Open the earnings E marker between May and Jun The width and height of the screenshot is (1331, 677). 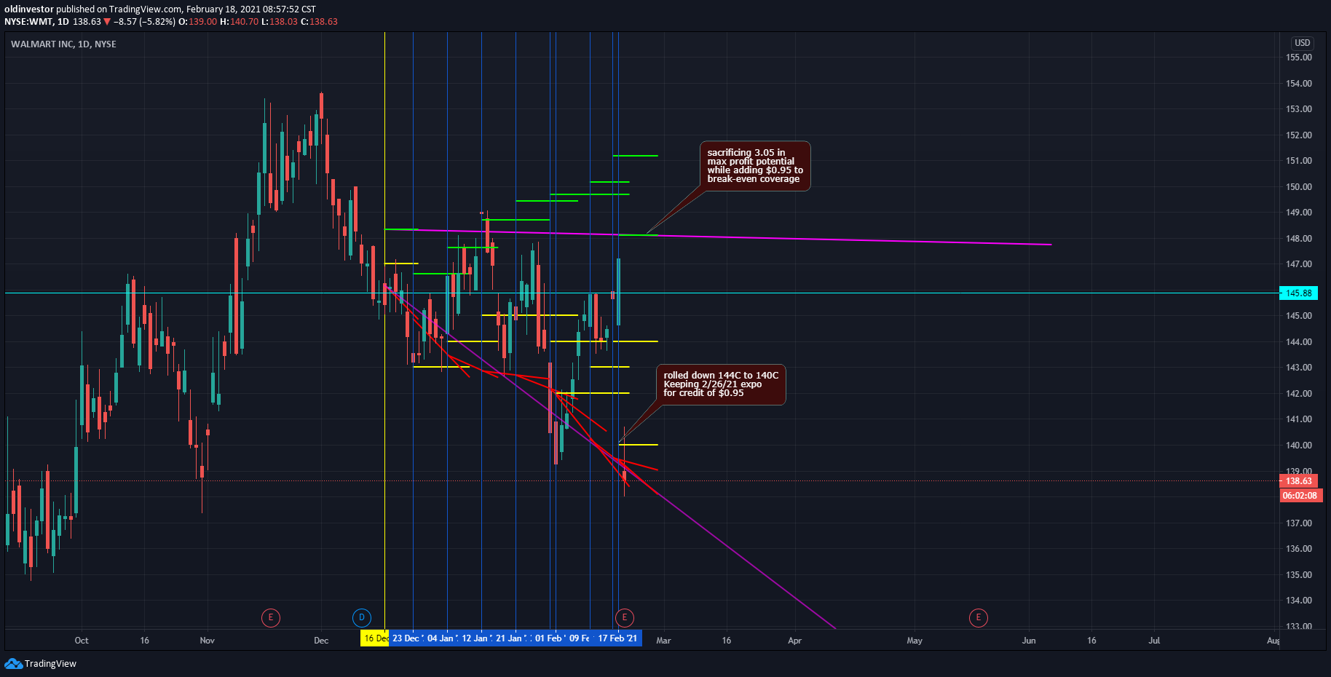[978, 618]
